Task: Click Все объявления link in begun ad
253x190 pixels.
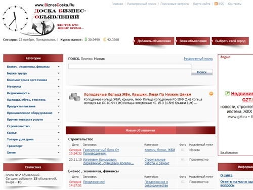Action: tap(229, 153)
